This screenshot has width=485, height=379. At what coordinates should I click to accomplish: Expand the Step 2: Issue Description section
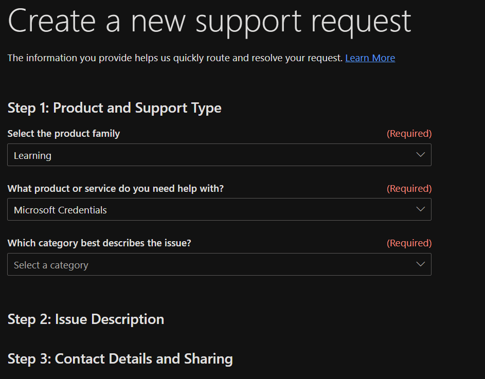(x=86, y=319)
